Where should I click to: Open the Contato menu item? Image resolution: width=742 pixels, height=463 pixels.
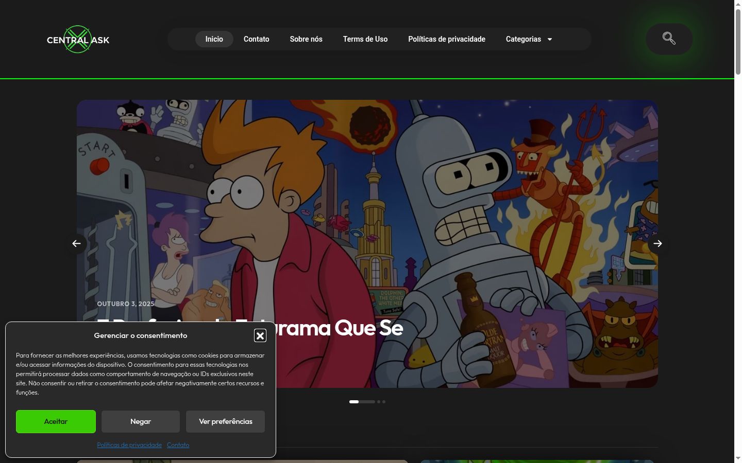pos(257,39)
